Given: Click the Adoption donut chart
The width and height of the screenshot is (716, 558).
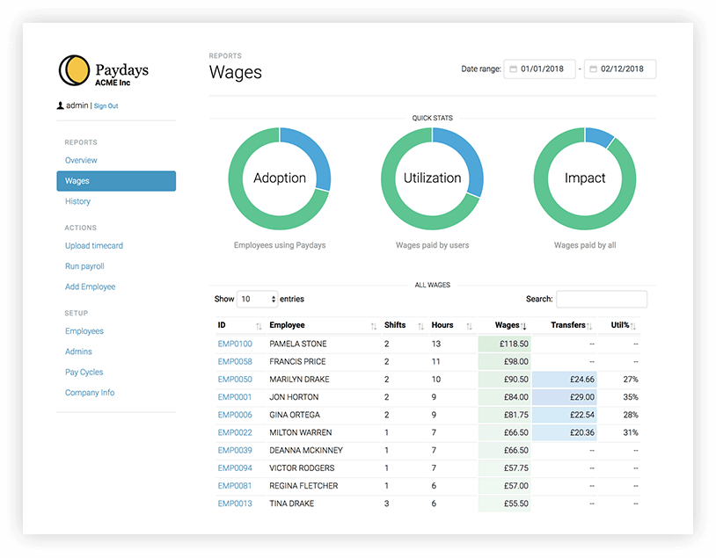Looking at the screenshot, I should pos(280,178).
